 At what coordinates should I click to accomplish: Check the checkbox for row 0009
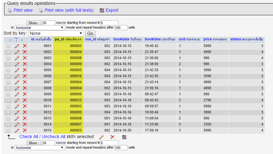(8, 94)
